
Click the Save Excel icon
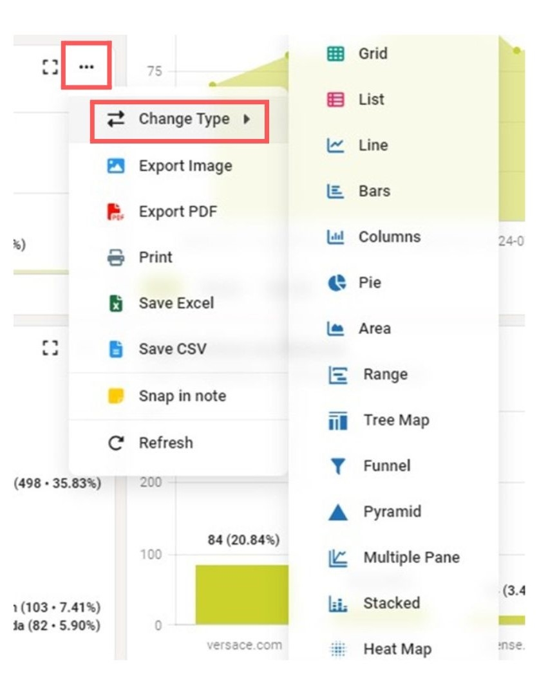(116, 303)
